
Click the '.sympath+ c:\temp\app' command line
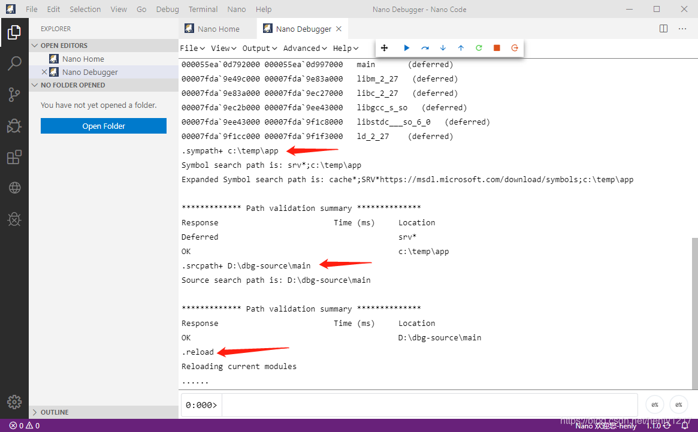[229, 151]
